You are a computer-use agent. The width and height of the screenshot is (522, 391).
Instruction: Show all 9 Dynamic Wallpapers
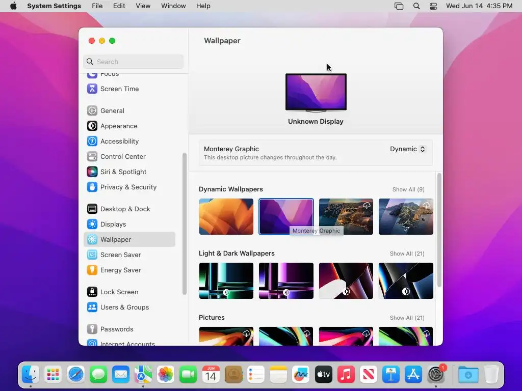pos(408,189)
